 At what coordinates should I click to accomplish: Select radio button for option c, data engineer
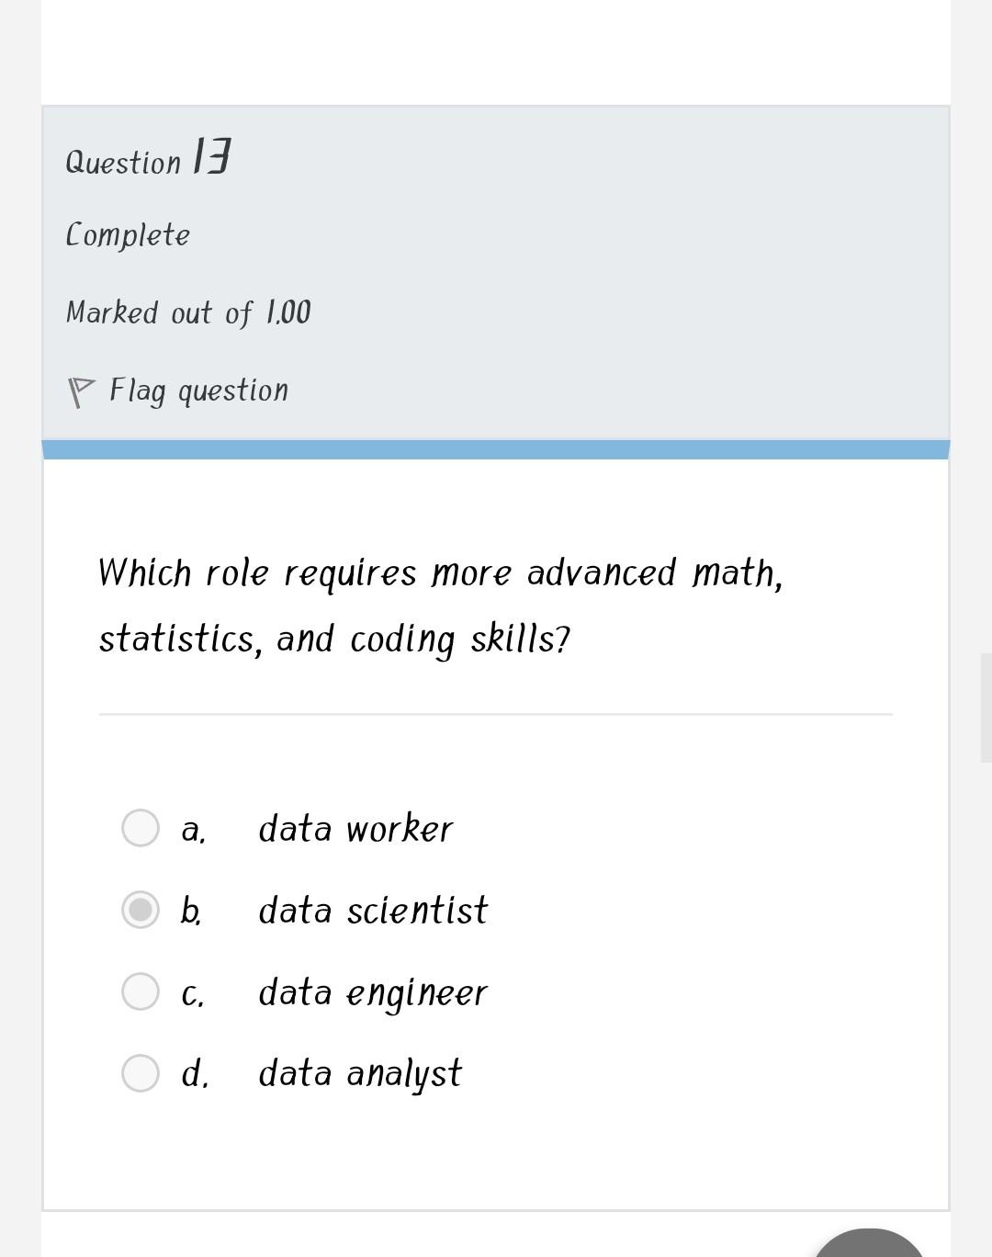pyautogui.click(x=141, y=991)
